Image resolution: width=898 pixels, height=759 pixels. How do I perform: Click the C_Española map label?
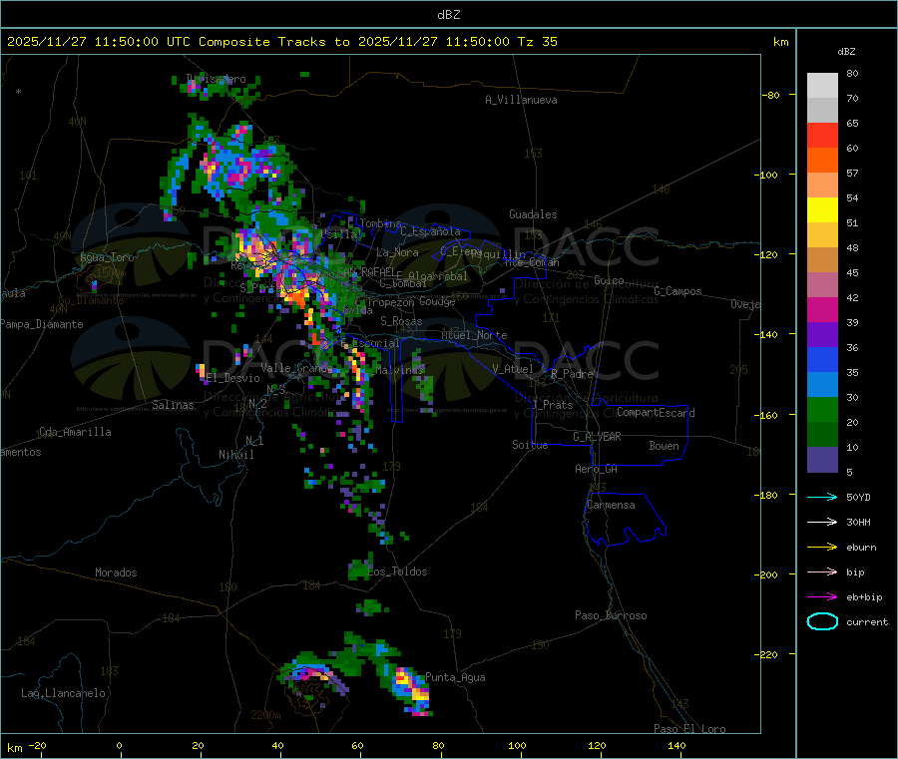(430, 231)
